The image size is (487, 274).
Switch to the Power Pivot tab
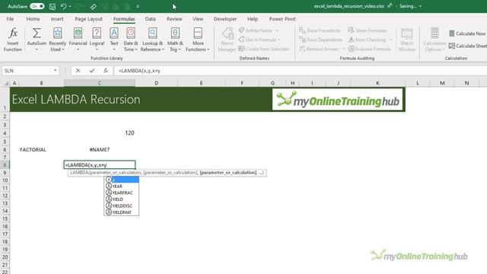[x=282, y=19]
